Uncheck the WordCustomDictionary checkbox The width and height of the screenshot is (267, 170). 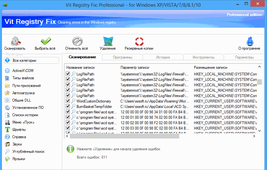(x=68, y=101)
